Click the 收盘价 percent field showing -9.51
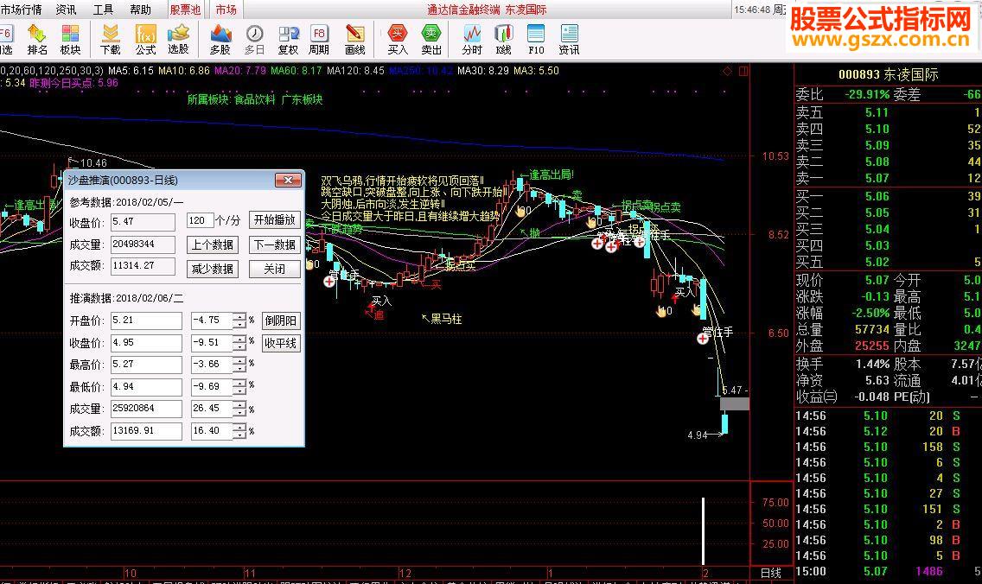The image size is (982, 584). pyautogui.click(x=212, y=343)
